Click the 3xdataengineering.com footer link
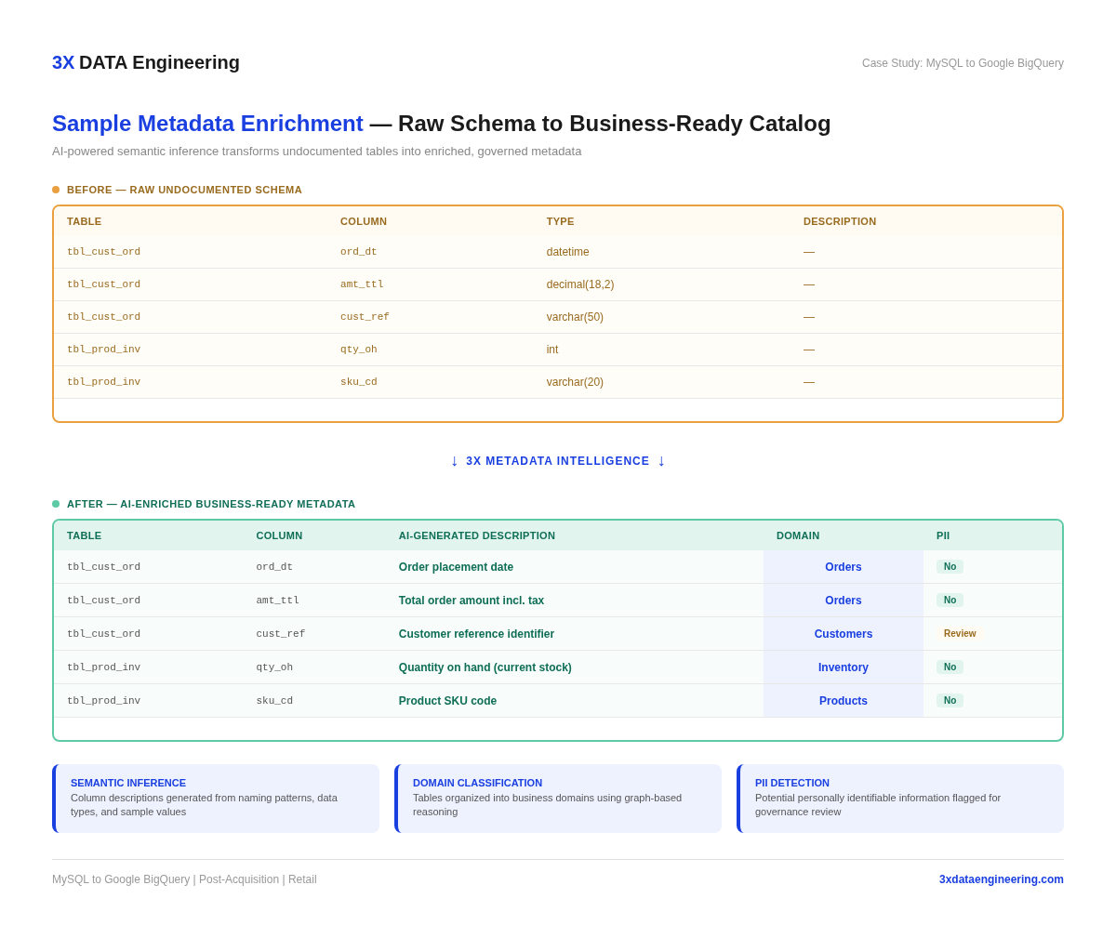1116x938 pixels. pos(1002,879)
